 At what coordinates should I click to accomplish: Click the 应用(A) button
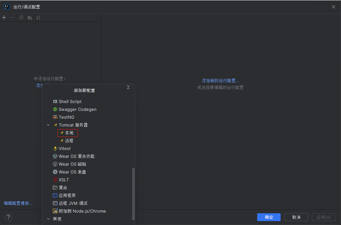point(324,217)
